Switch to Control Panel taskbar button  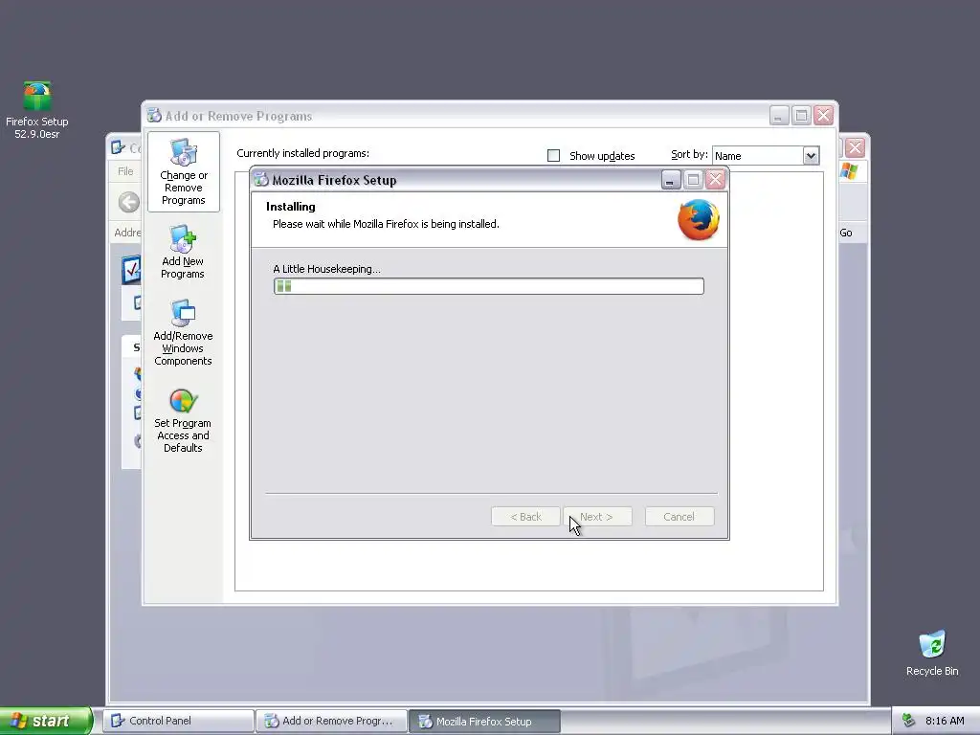coord(179,721)
